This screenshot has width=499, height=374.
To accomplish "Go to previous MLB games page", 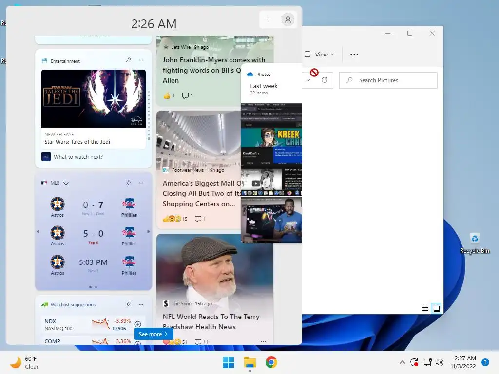I will [38, 231].
